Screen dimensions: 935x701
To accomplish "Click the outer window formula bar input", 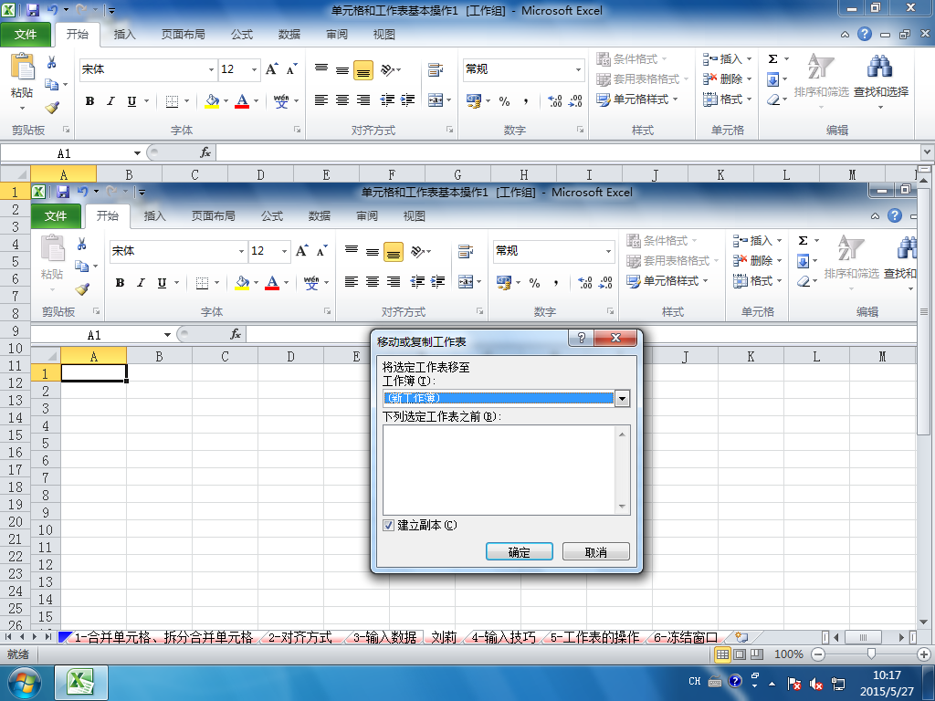I will click(x=568, y=152).
